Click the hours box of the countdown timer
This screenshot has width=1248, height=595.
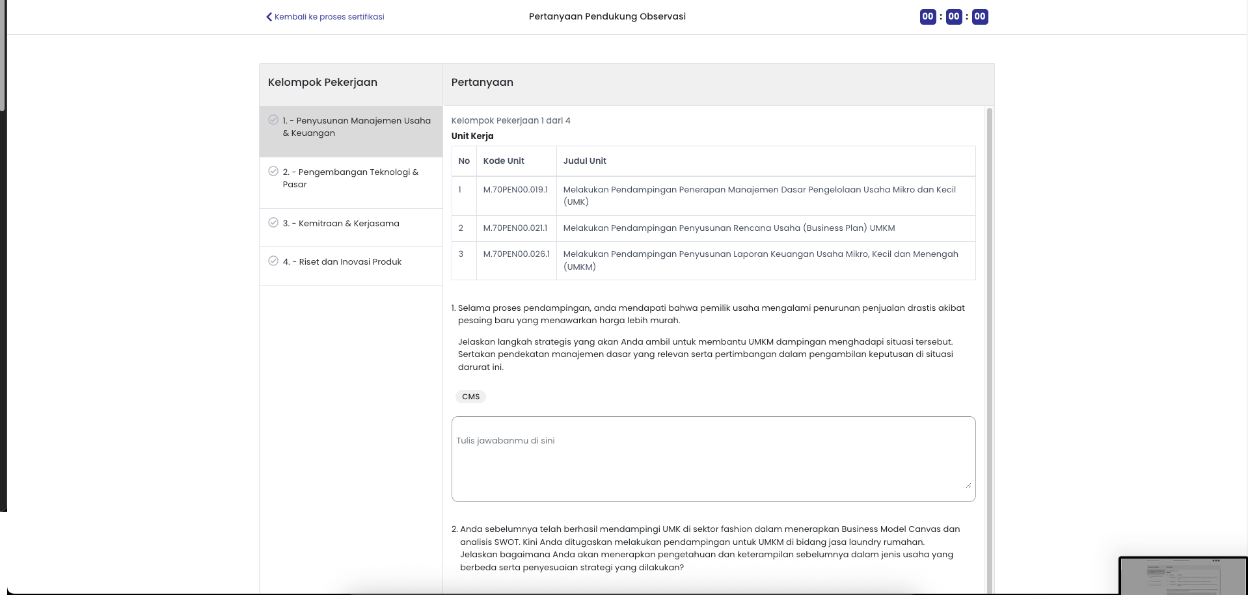click(928, 16)
